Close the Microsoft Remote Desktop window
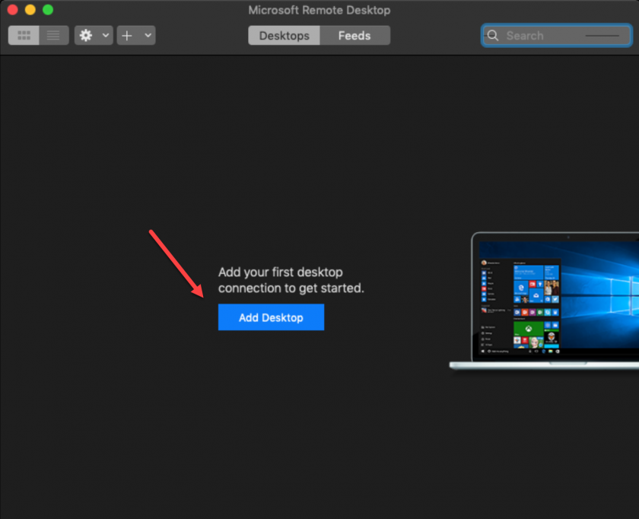This screenshot has width=639, height=519. coord(13,10)
